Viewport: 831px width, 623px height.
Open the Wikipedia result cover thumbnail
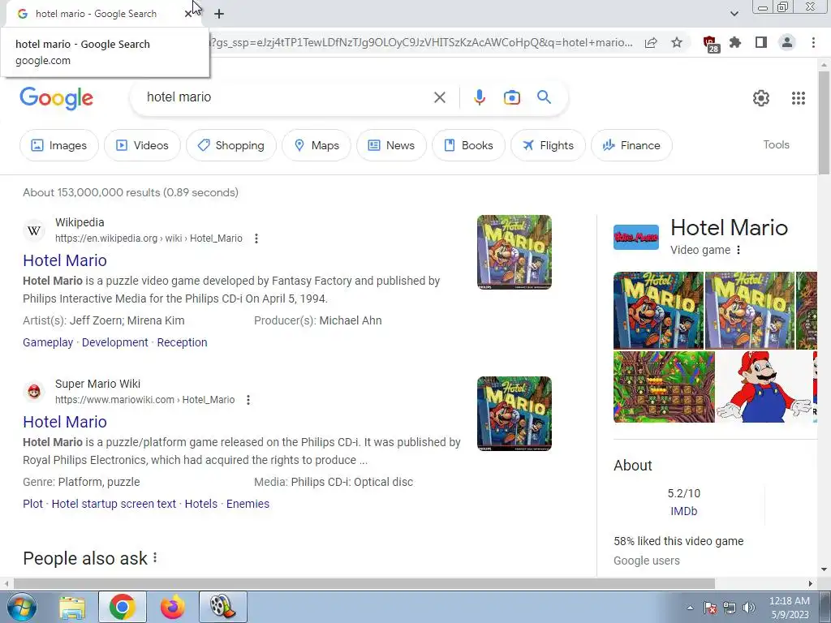(514, 252)
